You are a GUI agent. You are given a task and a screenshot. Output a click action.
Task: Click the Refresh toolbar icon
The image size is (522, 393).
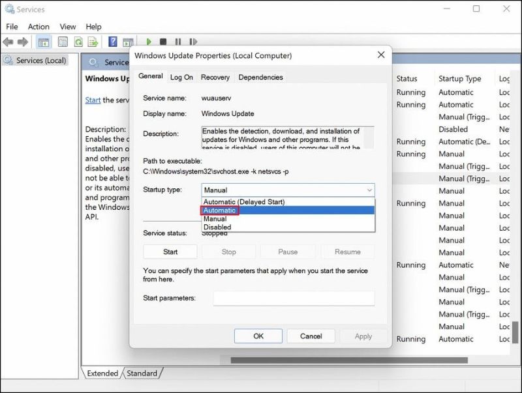[78, 42]
